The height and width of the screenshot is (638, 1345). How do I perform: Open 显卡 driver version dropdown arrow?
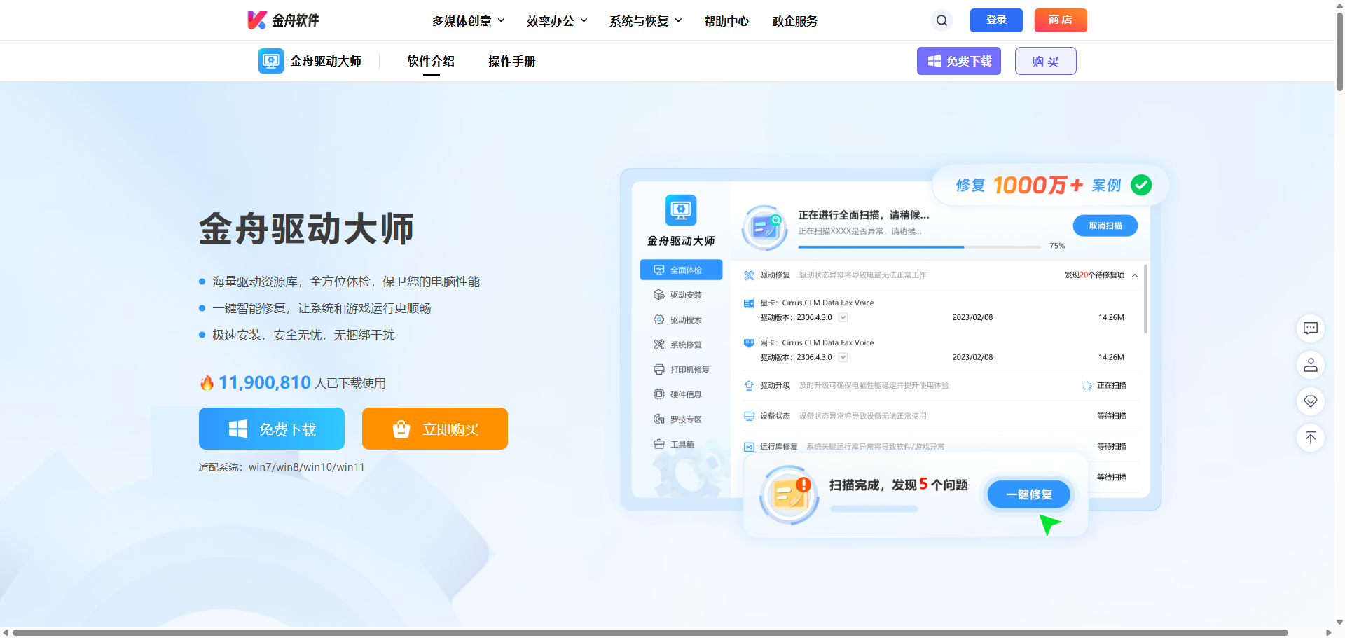(843, 317)
